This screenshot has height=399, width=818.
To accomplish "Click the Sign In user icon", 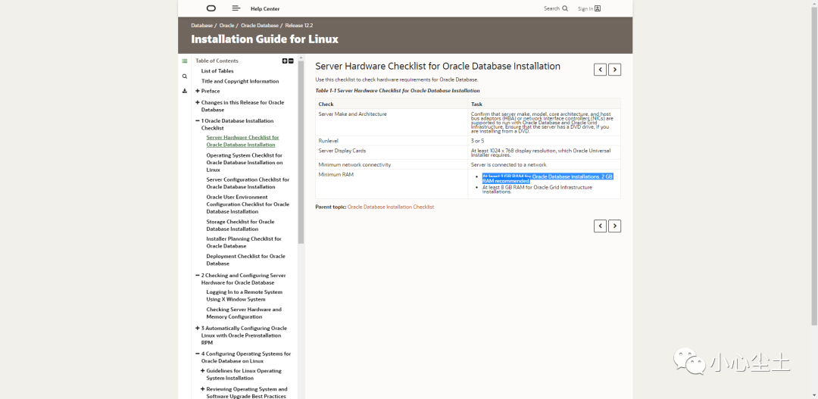I will 598,8.
